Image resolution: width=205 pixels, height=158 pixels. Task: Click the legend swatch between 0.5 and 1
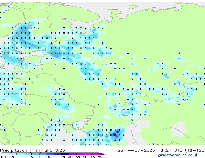[x=13, y=154]
